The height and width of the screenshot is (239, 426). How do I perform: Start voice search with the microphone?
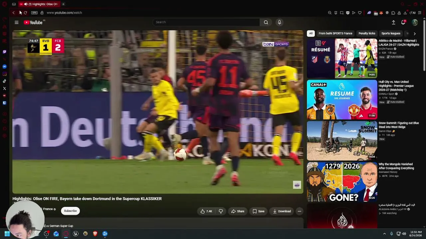pyautogui.click(x=279, y=22)
